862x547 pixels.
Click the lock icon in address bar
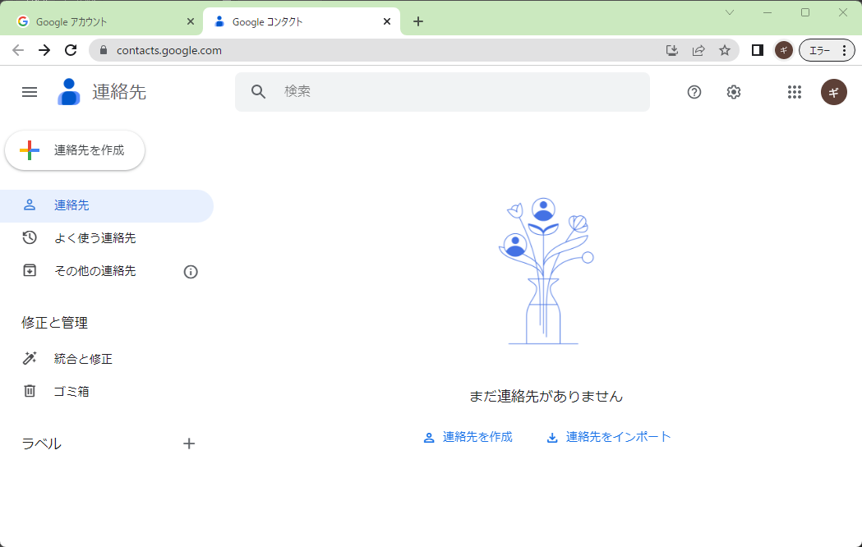104,50
